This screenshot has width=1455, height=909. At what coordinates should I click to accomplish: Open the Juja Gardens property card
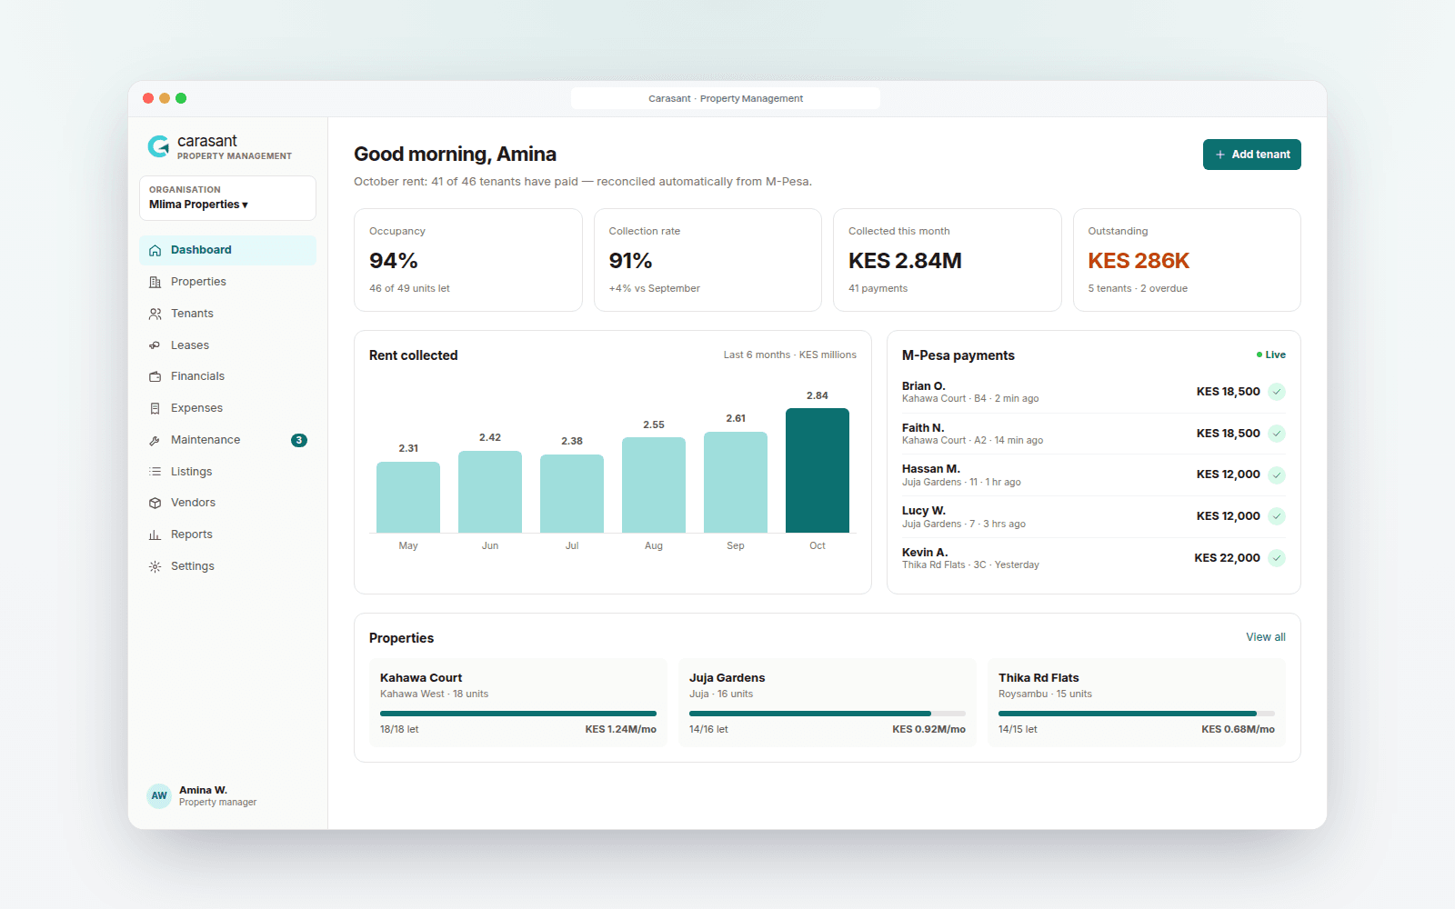click(x=828, y=703)
